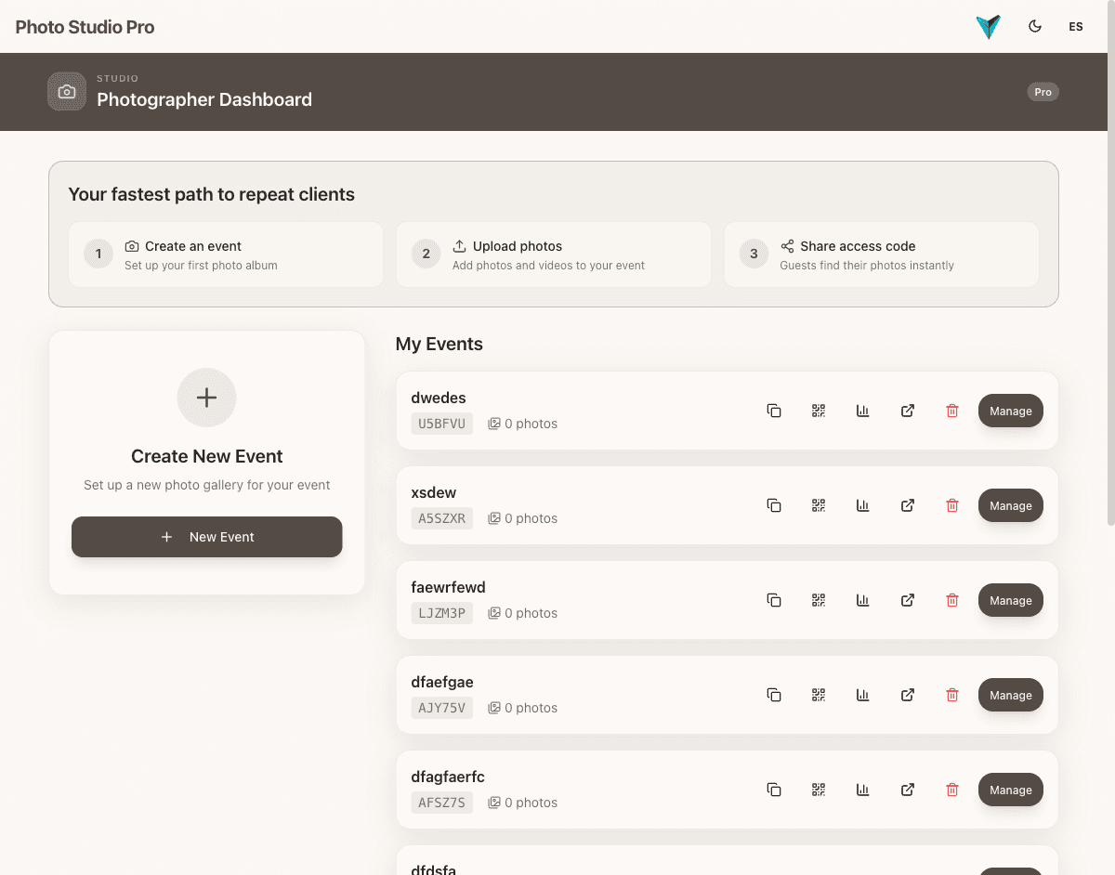Open the xsdew gallery in a new tab

pos(908,505)
